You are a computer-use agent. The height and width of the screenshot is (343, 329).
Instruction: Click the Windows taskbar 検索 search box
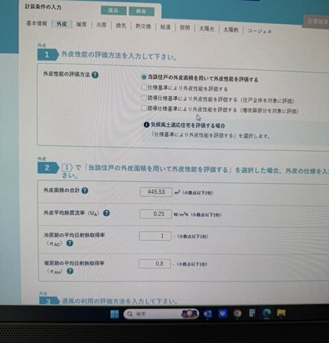coord(161,314)
